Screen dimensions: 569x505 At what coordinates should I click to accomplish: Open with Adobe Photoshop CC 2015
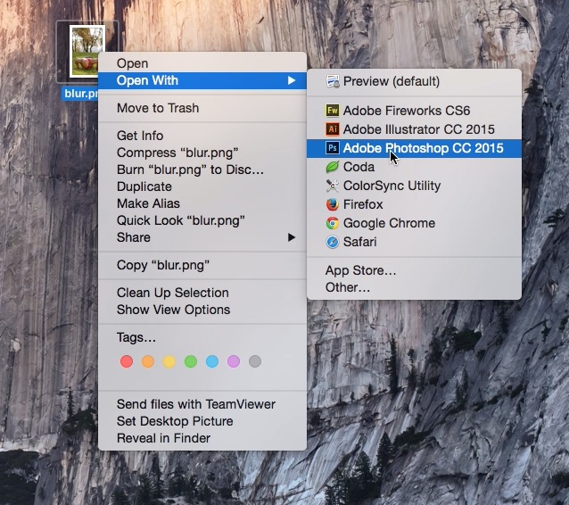coord(414,148)
